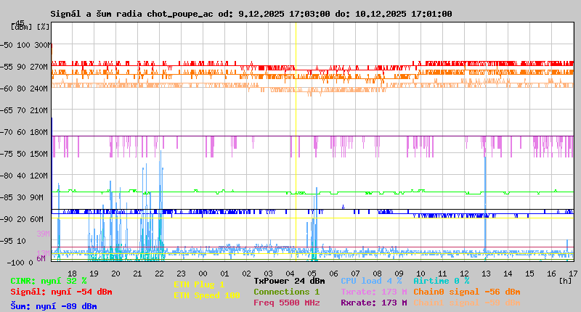Click hour '22' on the time axis
The height and width of the screenshot is (312, 581).
point(159,274)
